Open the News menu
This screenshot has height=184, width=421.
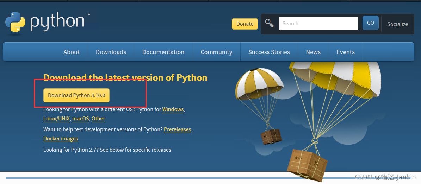pyautogui.click(x=313, y=52)
